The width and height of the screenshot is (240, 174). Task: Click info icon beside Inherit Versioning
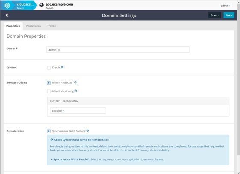tap(75, 91)
